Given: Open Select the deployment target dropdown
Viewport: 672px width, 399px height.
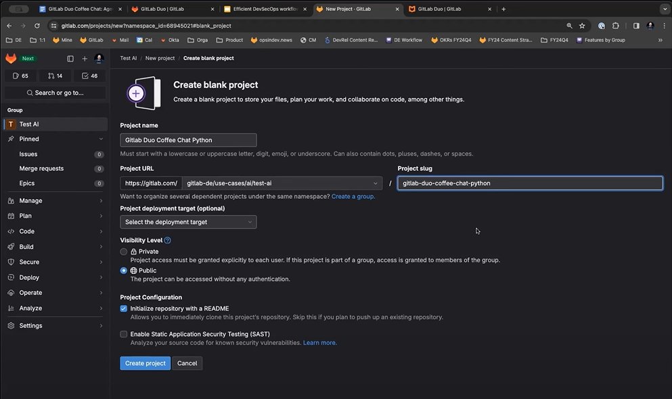Looking at the screenshot, I should (x=188, y=222).
